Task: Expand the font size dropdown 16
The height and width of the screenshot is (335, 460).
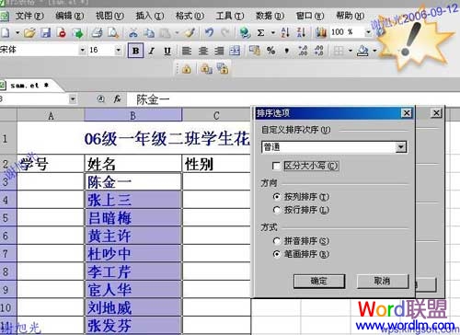Action: tap(118, 50)
